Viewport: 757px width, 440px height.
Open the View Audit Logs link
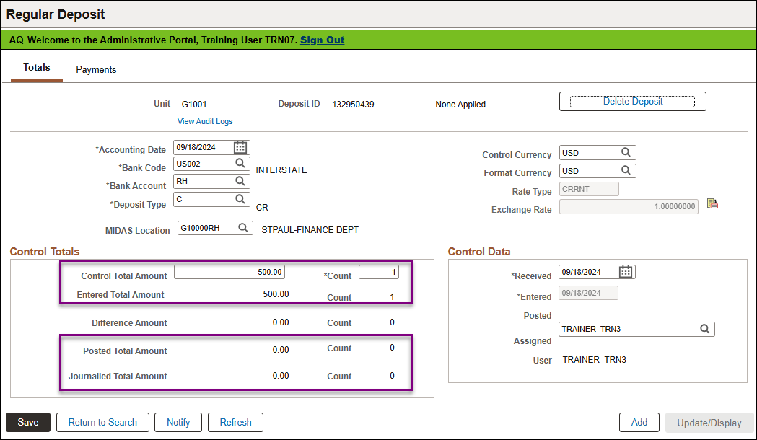pos(205,121)
